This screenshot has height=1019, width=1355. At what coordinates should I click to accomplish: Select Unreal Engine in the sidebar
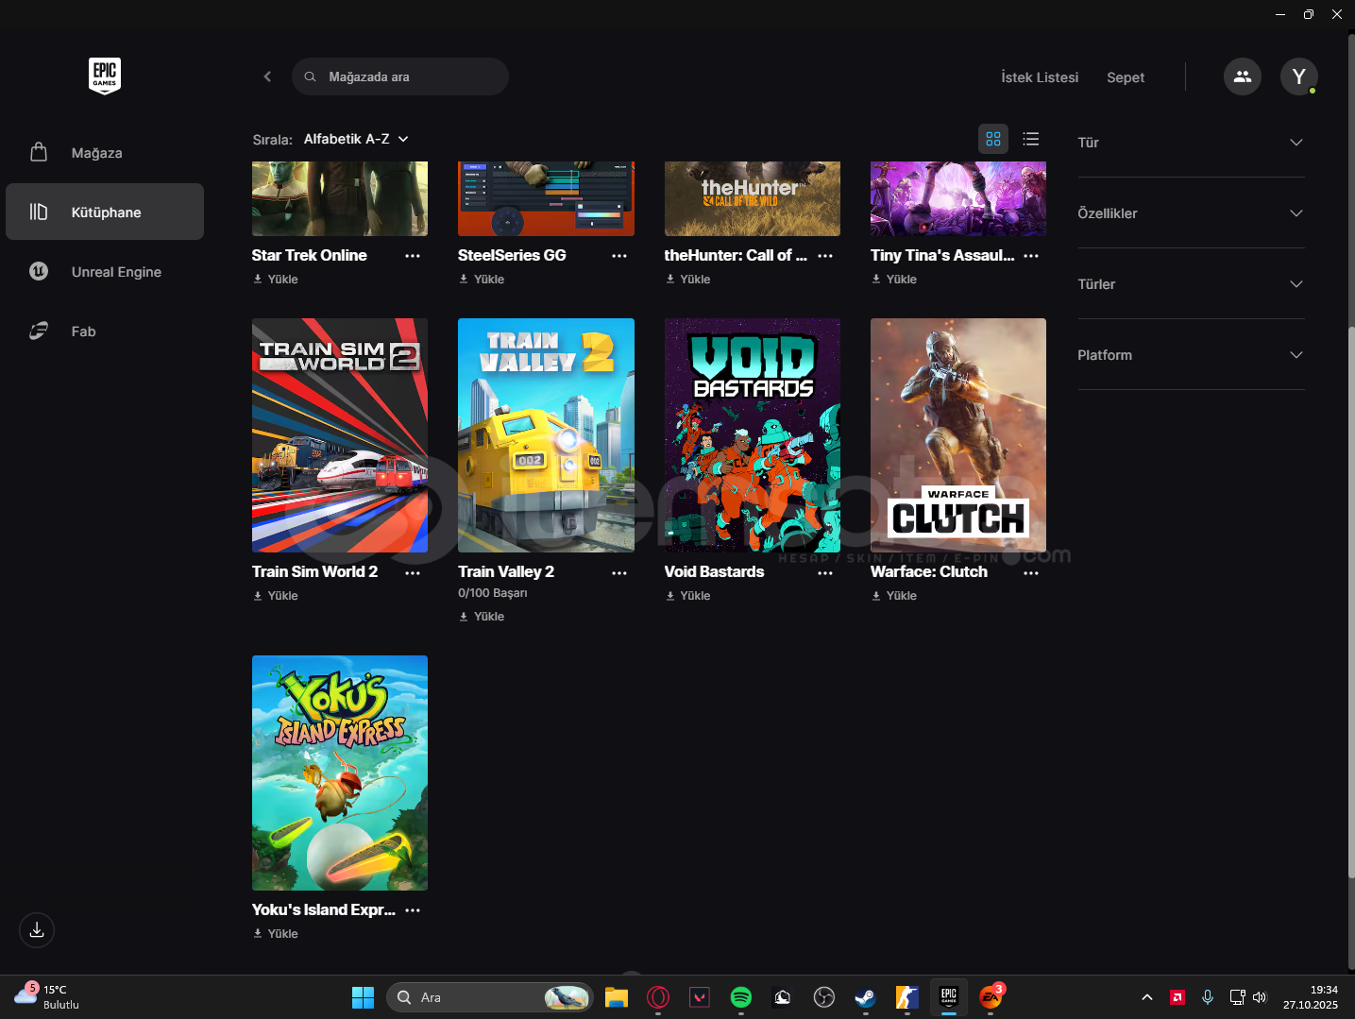tap(116, 272)
